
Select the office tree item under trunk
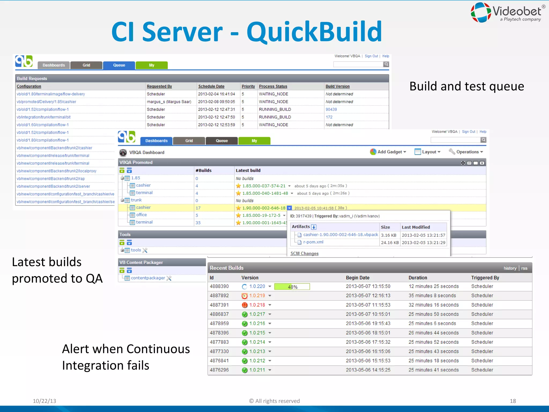coord(141,215)
